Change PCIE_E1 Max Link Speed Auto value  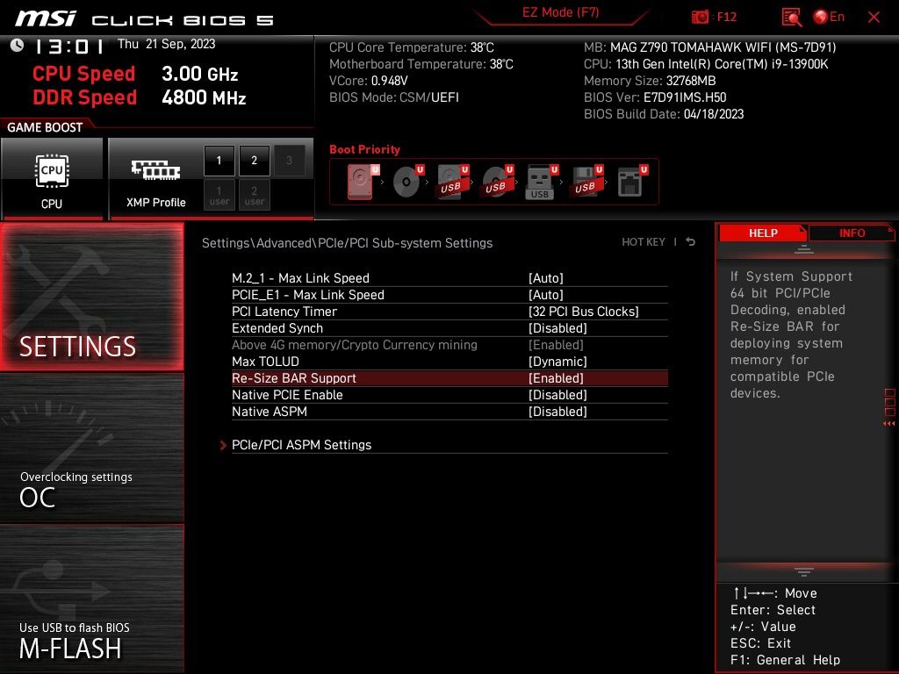(546, 295)
